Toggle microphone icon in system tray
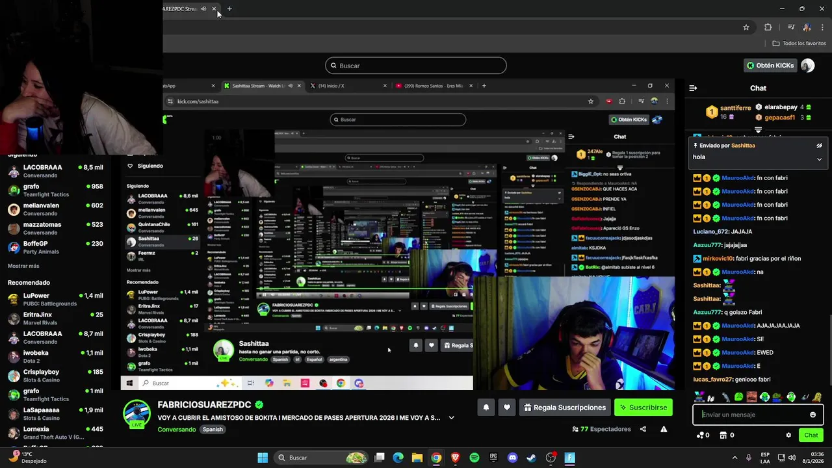832x468 pixels. [x=749, y=458]
